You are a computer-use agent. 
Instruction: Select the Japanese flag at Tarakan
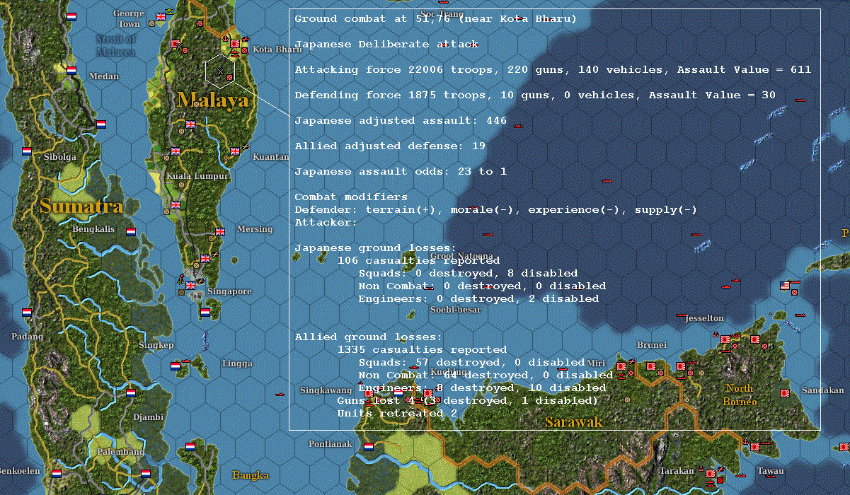710,473
